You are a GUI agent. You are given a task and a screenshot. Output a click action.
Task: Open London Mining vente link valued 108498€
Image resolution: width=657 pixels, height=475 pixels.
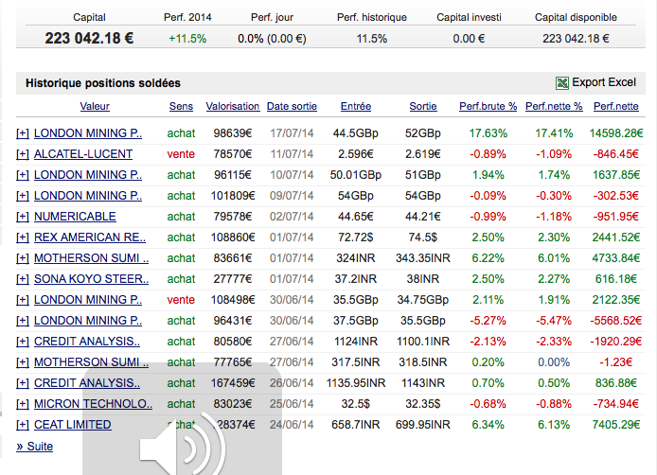pos(88,300)
